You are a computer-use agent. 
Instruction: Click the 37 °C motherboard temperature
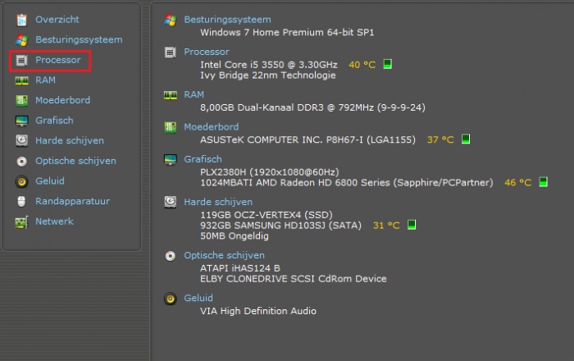click(x=440, y=139)
